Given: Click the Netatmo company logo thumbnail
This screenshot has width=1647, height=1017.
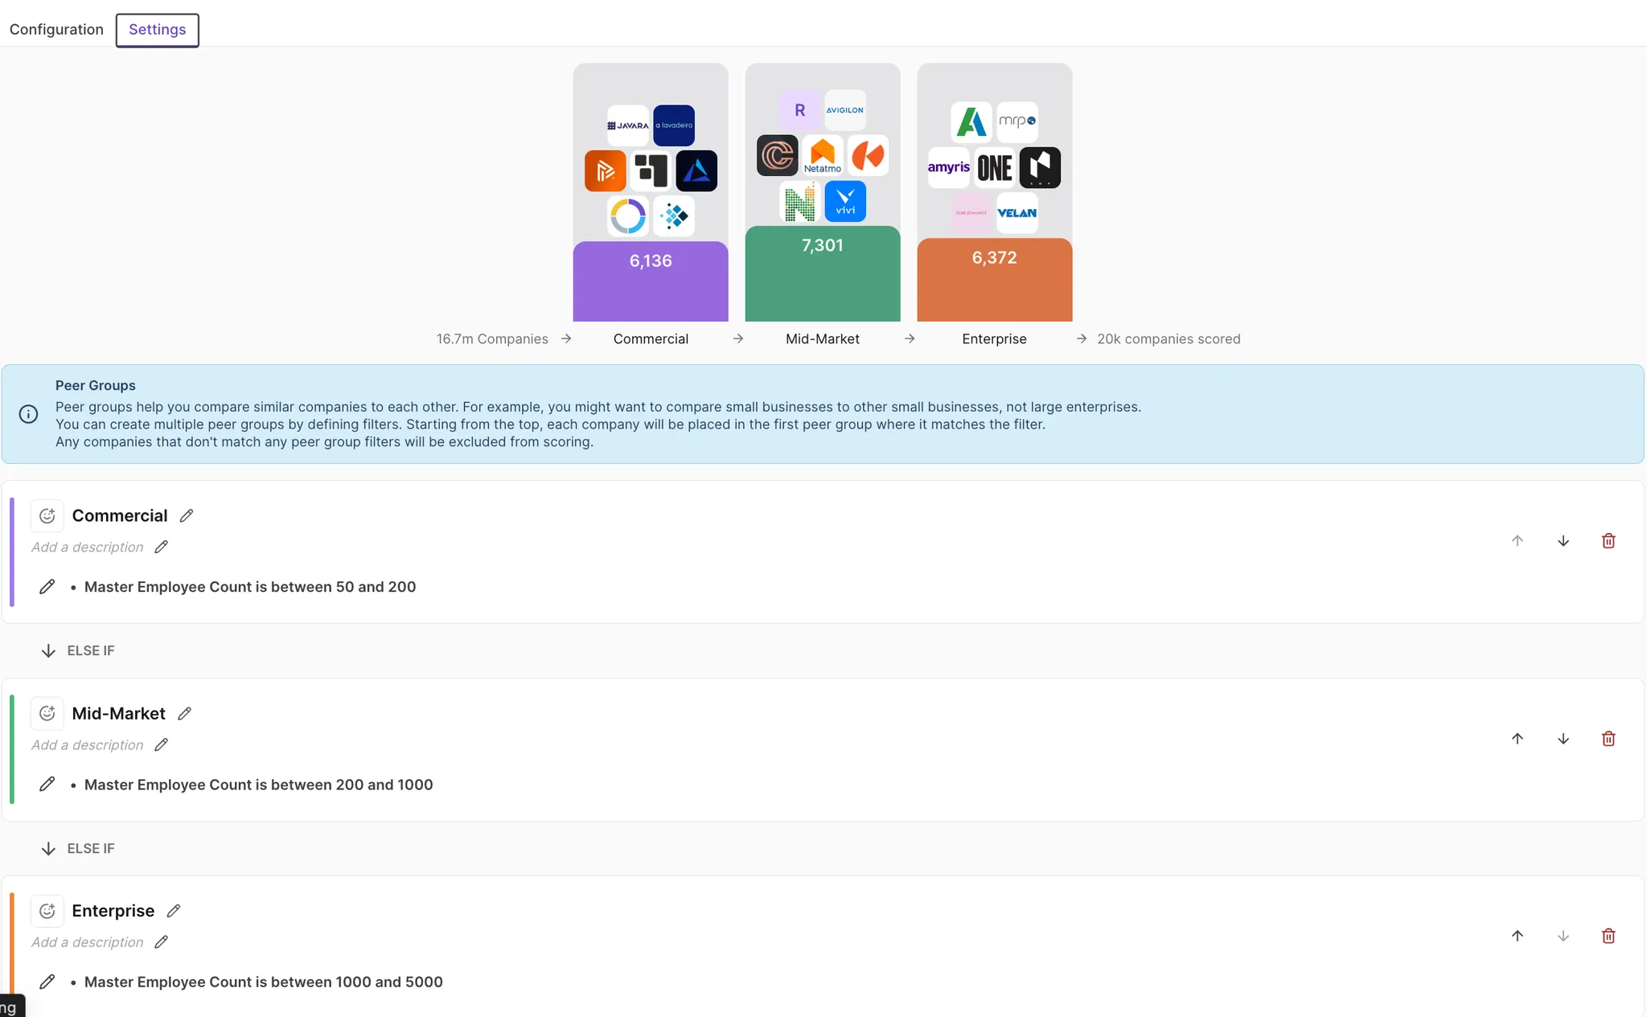Looking at the screenshot, I should click(x=822, y=155).
